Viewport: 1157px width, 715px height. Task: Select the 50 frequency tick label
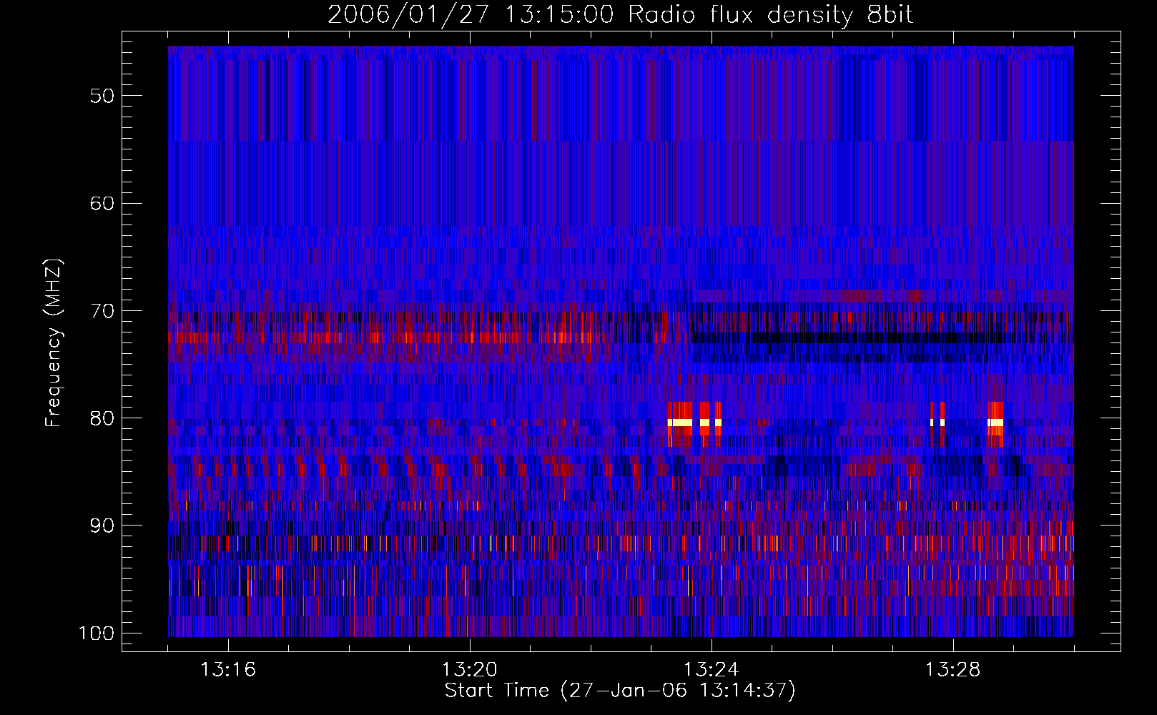pos(102,96)
